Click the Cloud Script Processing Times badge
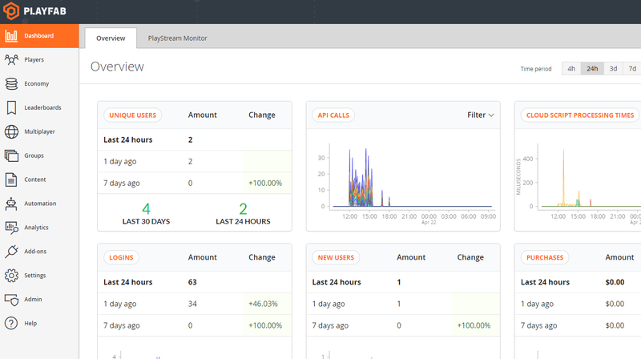The height and width of the screenshot is (359, 641). [580, 115]
